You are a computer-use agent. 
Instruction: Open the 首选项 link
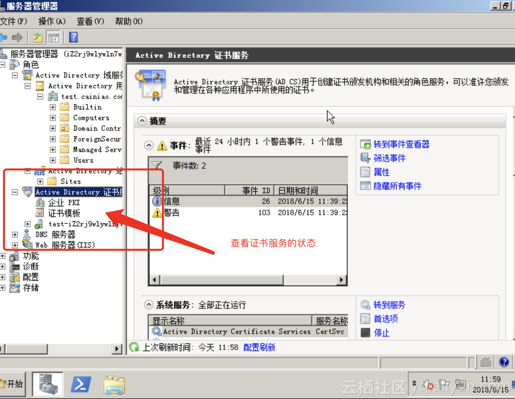pyautogui.click(x=386, y=319)
